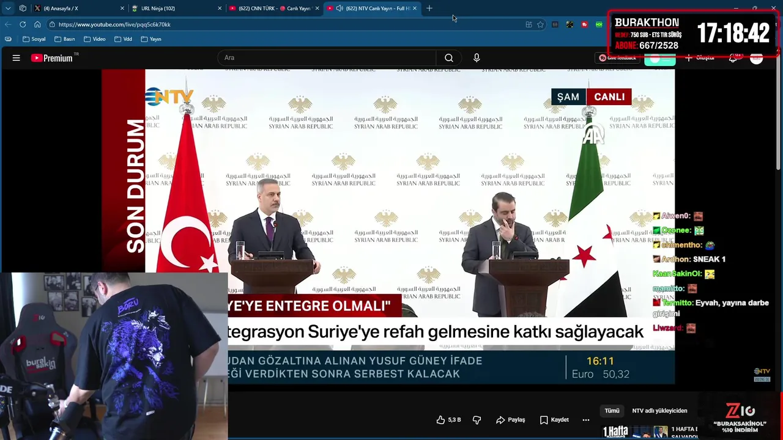Close the CNN TÜRK tab
The image size is (783, 440).
(317, 9)
